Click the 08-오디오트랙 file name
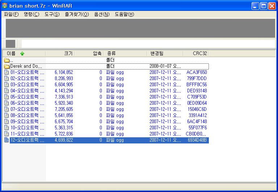278x192 pixels. (27, 115)
